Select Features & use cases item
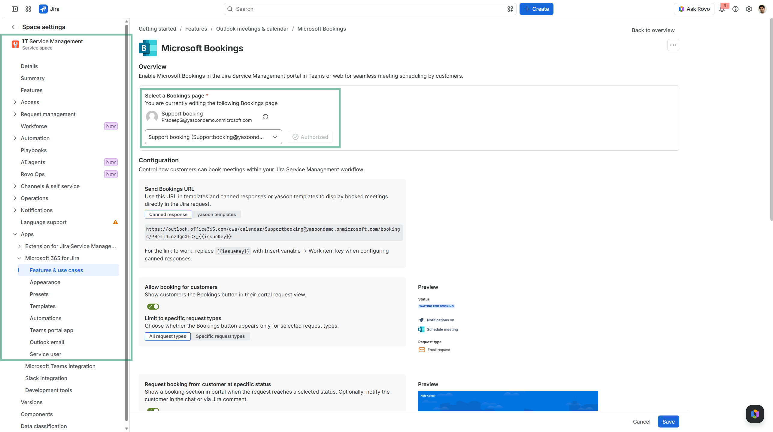Viewport: 773px width, 432px height. click(68, 270)
